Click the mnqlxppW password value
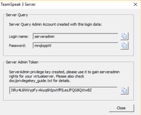 point(43,46)
